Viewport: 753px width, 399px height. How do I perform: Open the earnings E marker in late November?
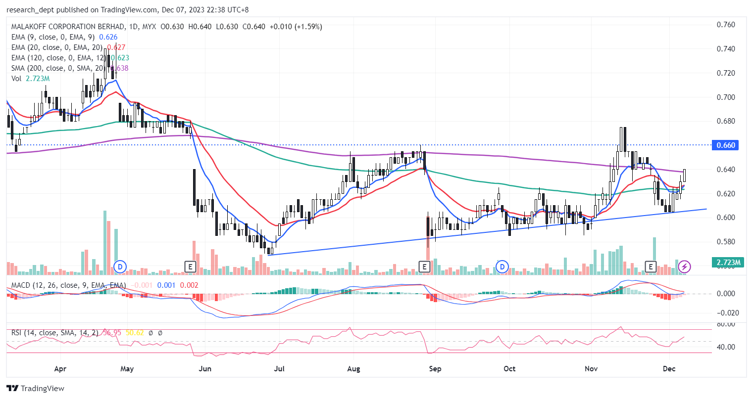click(651, 267)
